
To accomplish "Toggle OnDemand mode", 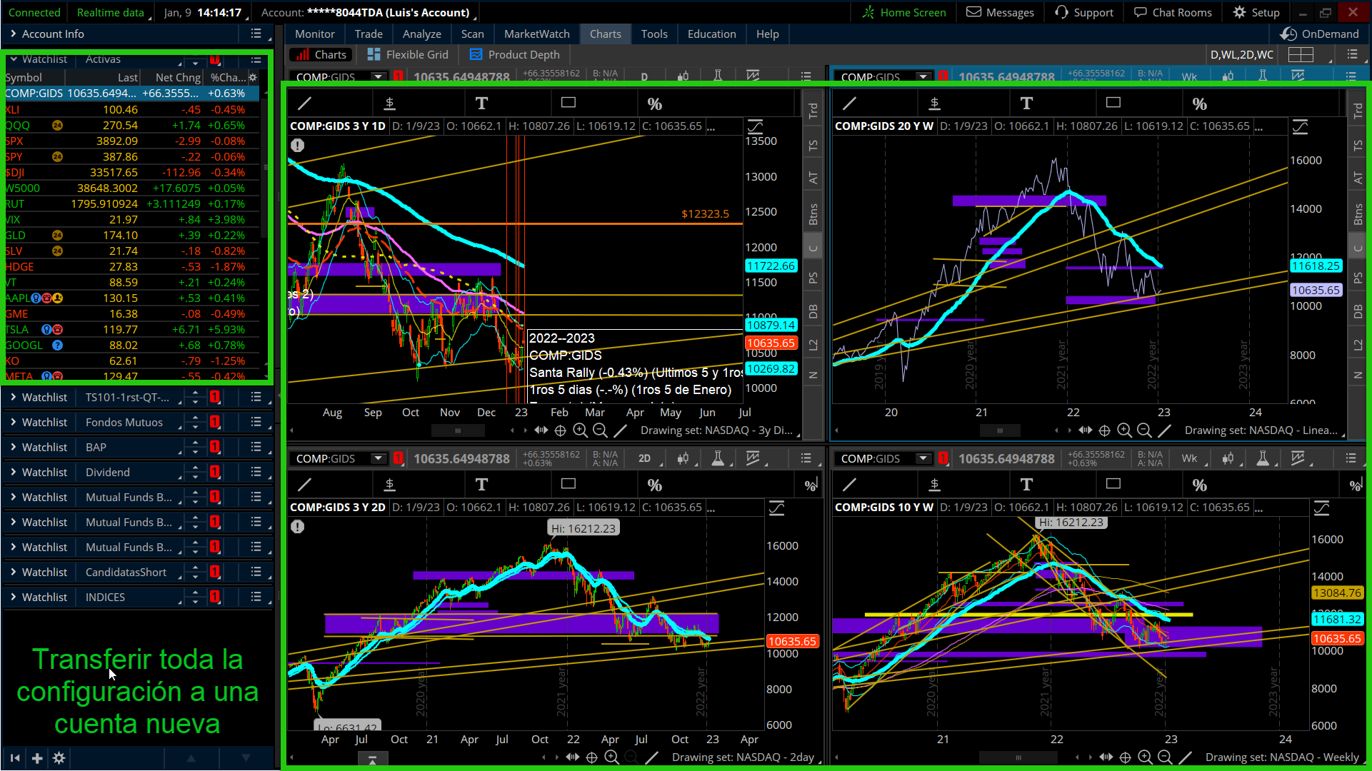I will click(1320, 34).
